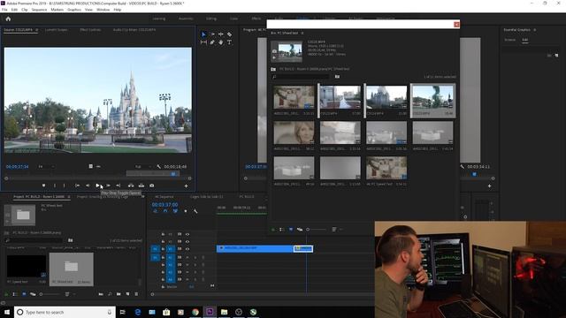Image resolution: width=566 pixels, height=318 pixels.
Task: Click Overwrite button in Source monitor
Action: tap(141, 185)
